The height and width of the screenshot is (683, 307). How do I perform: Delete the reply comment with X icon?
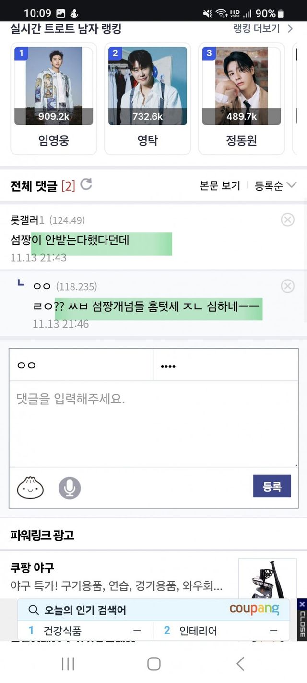(287, 286)
